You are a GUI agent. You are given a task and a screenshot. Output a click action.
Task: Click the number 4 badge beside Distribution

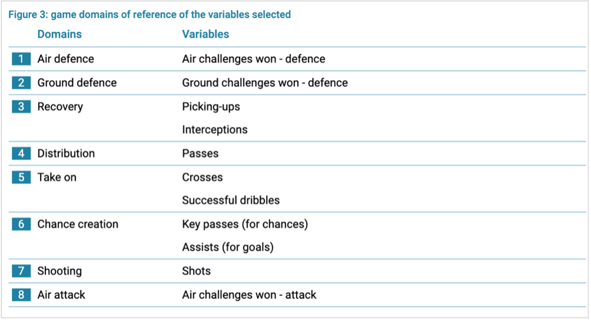(x=21, y=153)
